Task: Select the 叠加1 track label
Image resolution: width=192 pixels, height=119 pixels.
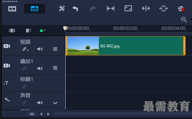Action: [27, 61]
